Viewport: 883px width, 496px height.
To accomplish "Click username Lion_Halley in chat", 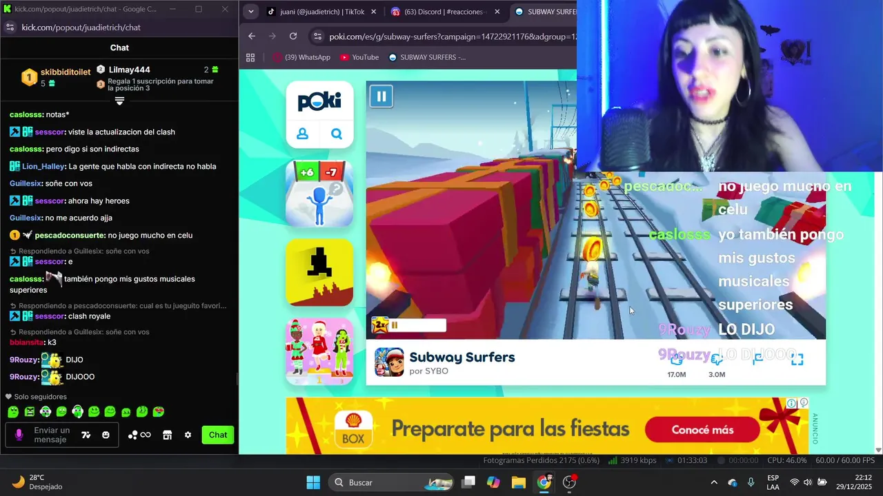I will point(43,166).
